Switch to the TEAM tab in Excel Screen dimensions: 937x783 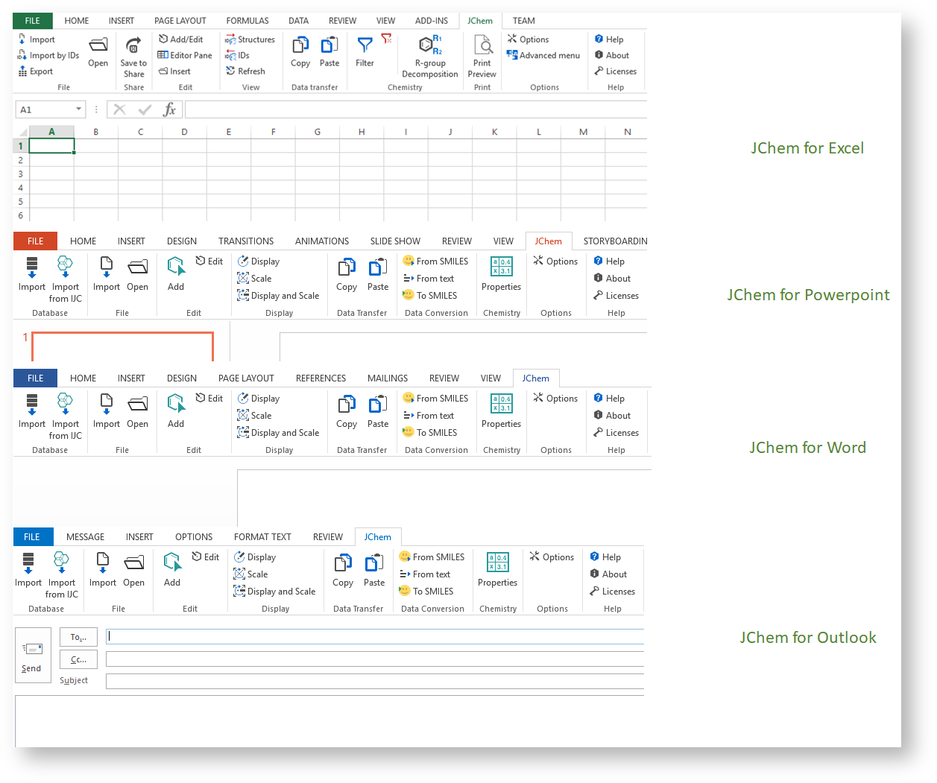(x=523, y=21)
